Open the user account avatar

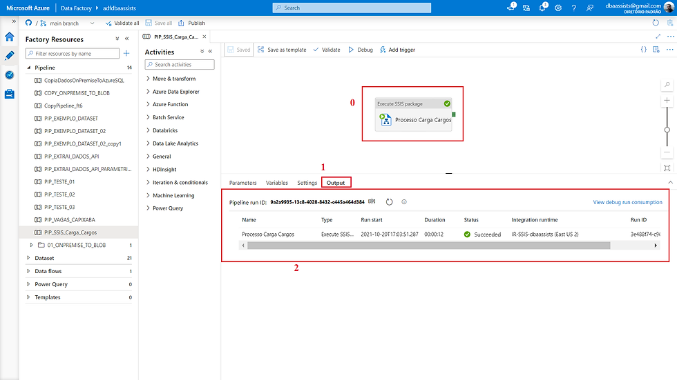point(669,8)
